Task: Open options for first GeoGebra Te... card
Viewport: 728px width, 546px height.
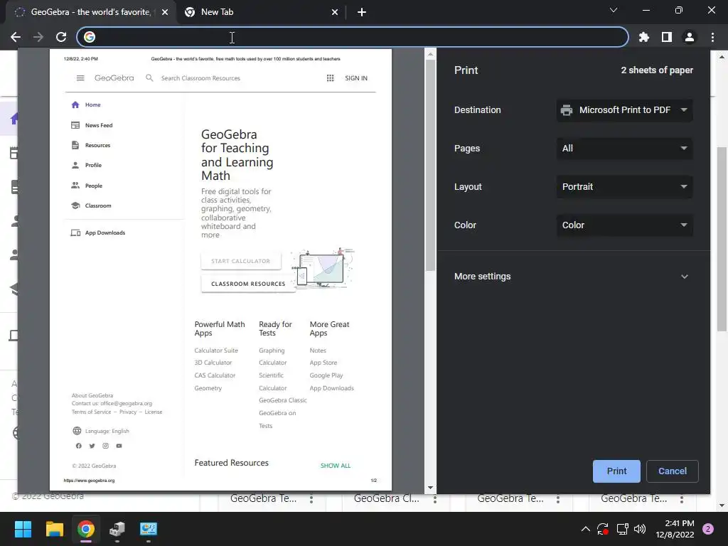Action: point(311,499)
